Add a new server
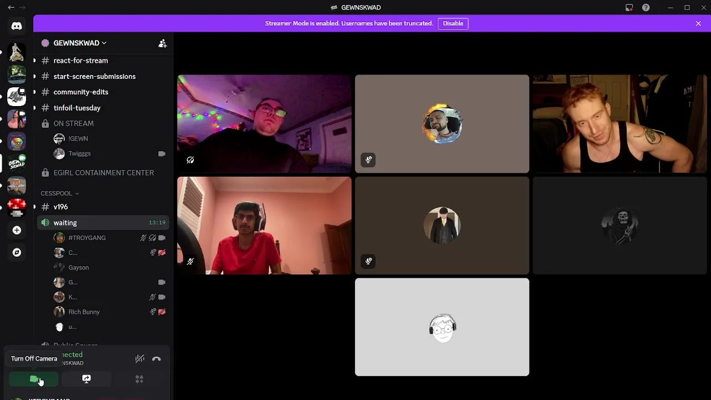This screenshot has height=400, width=711. pos(17,230)
